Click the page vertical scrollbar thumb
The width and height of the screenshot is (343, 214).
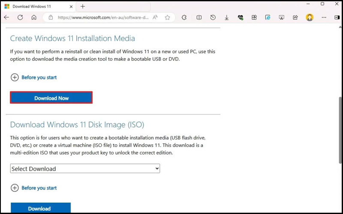coord(340,130)
